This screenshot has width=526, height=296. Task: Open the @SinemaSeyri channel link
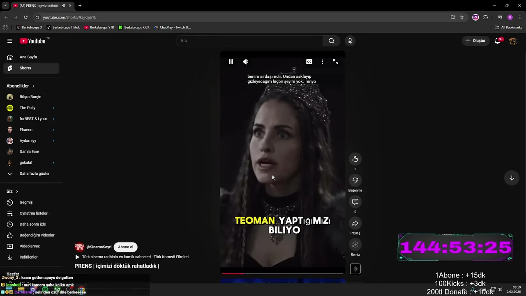coord(99,247)
